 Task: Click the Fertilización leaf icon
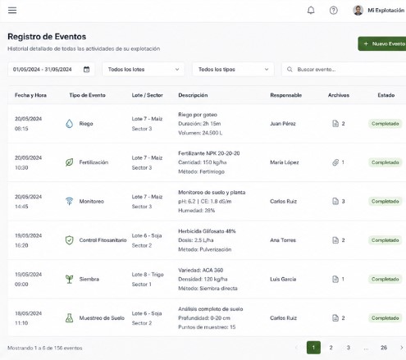click(x=70, y=162)
